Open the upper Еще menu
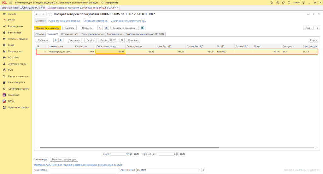Screen dimensions: 323x174 (308, 28)
